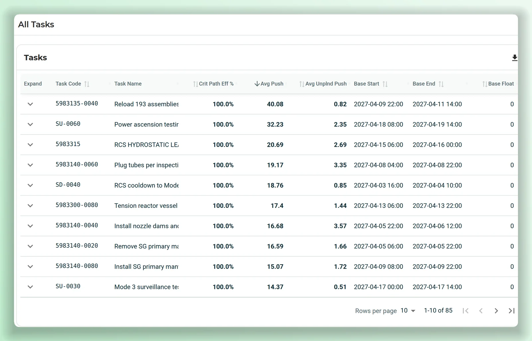
Task: Sort by Avg Unplnd Push column
Action: pos(302,84)
